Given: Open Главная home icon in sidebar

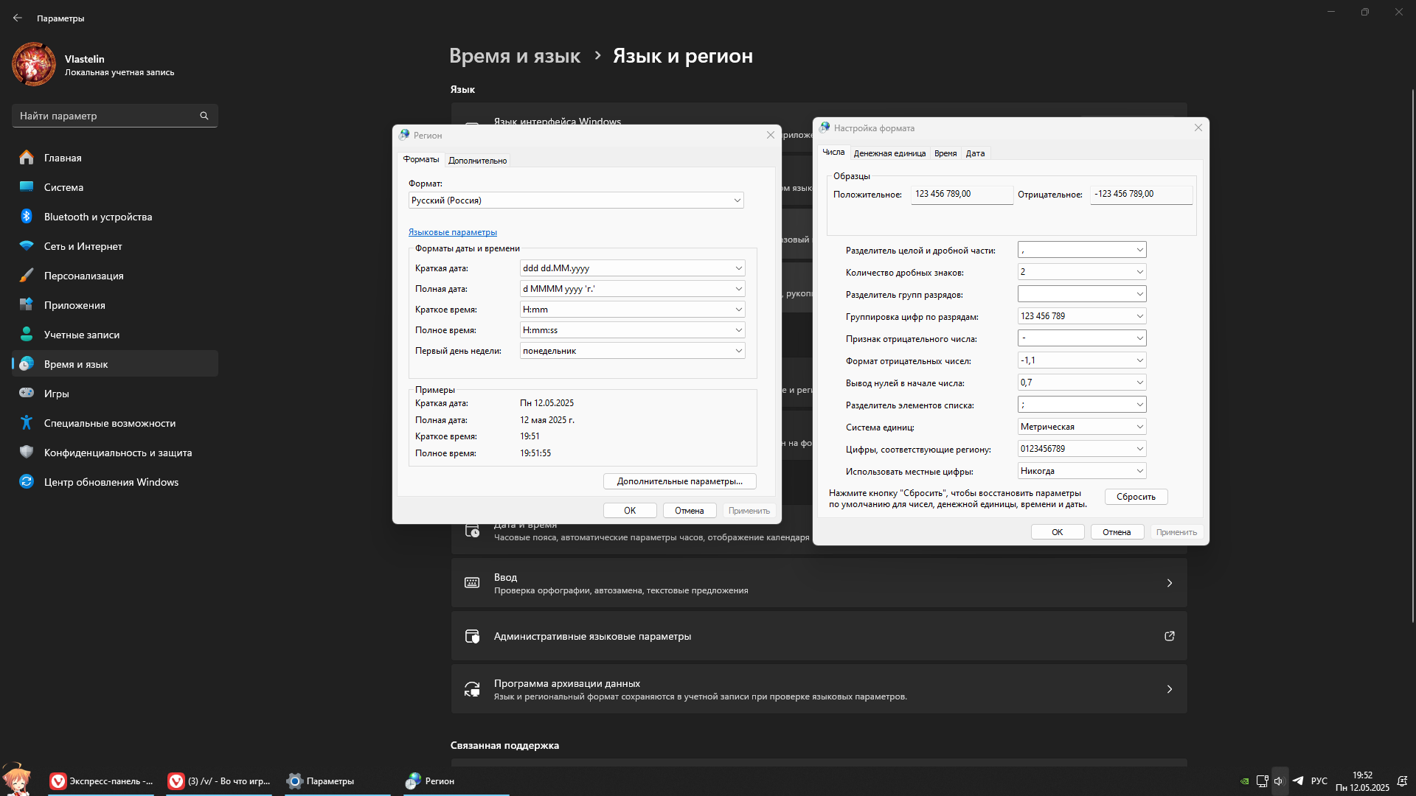Looking at the screenshot, I should pos(27,158).
